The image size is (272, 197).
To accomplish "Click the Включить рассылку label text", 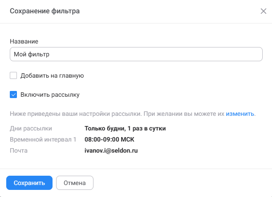I will pos(50,95).
